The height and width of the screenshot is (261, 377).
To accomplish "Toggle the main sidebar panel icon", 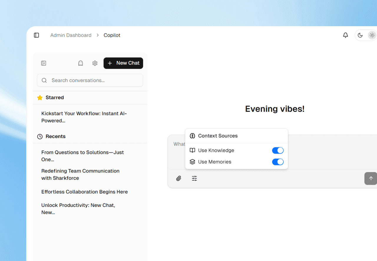I will point(37,35).
